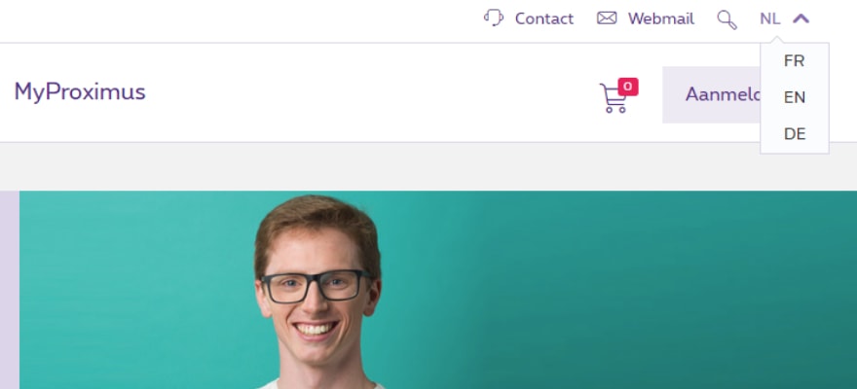The image size is (857, 389).
Task: Click the Aanmelden login button
Action: (711, 95)
